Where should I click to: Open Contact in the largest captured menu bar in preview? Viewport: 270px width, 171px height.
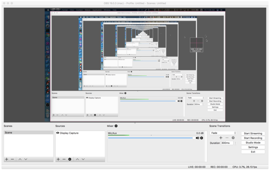click(x=79, y=10)
